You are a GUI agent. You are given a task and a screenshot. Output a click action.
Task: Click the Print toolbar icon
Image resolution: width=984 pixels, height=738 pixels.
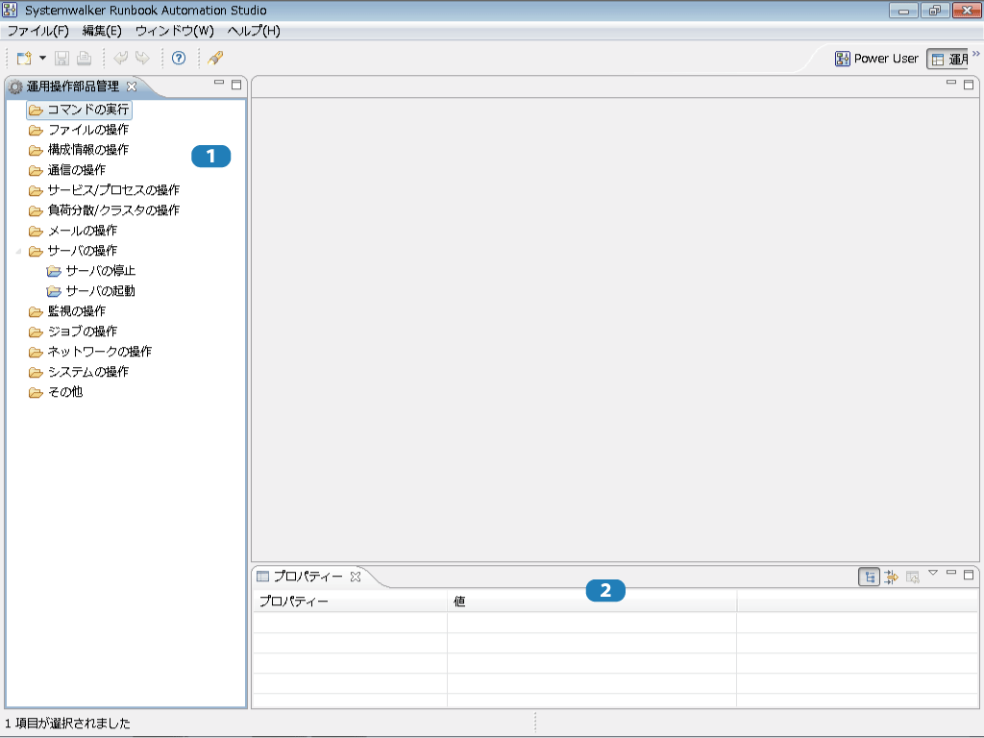click(x=84, y=59)
